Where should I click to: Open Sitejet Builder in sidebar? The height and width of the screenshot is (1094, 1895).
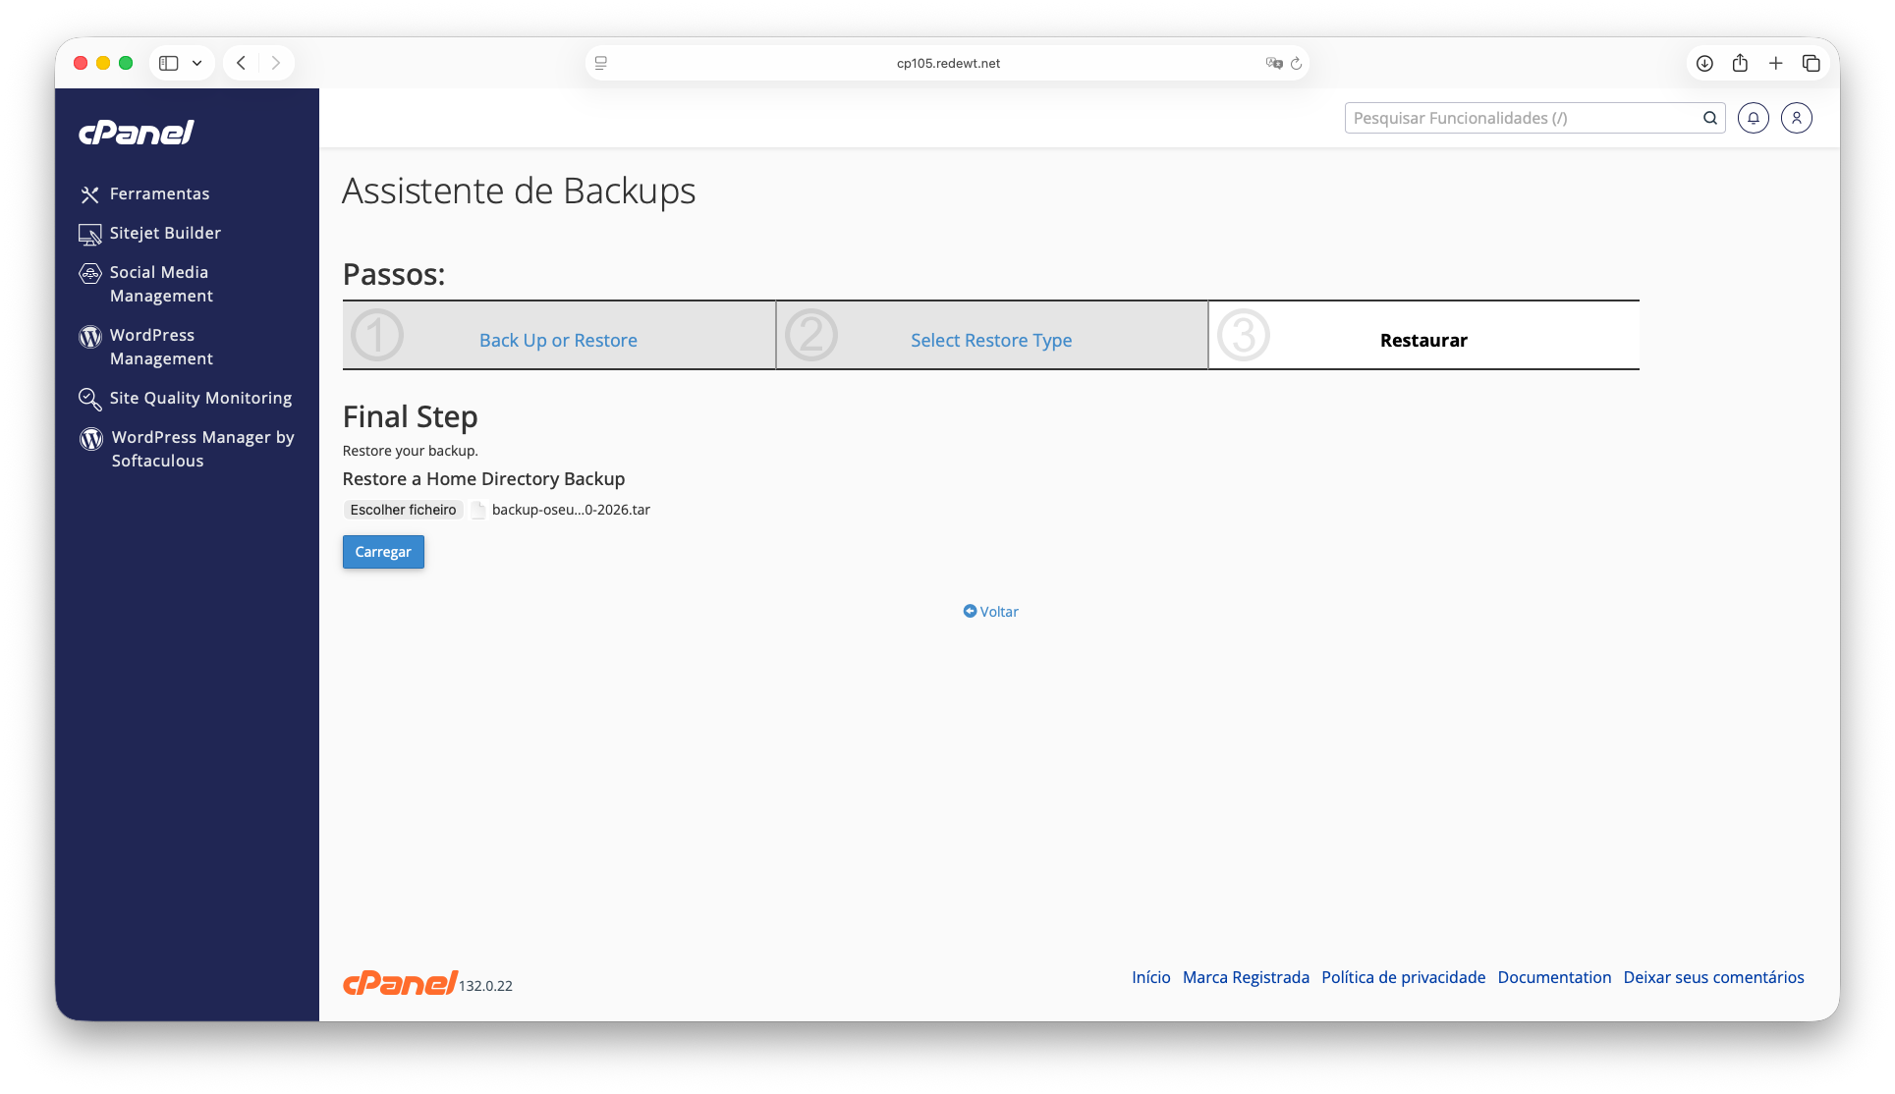(x=165, y=233)
